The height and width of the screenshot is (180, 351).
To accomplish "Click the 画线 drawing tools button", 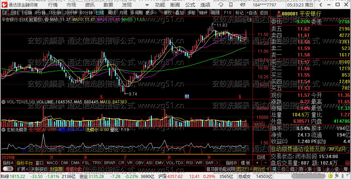I will point(215,13).
